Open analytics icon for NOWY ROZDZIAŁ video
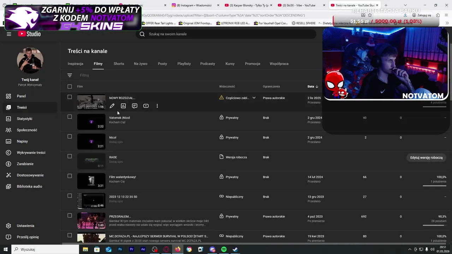This screenshot has height=254, width=452. (123, 106)
